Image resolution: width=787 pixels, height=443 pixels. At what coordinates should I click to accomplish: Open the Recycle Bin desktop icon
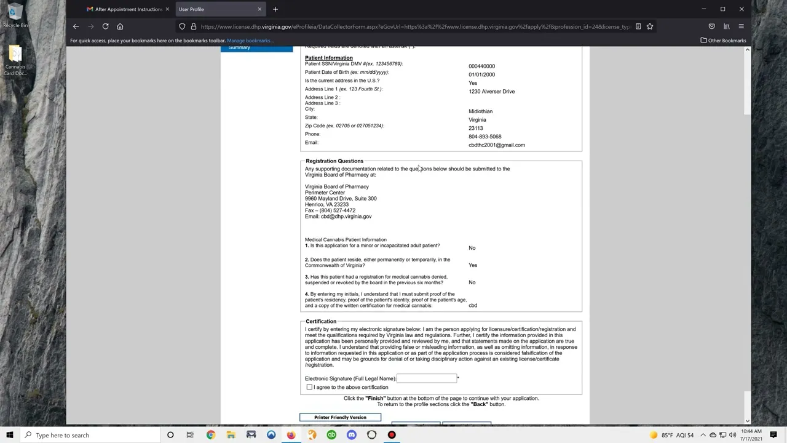[x=15, y=15]
